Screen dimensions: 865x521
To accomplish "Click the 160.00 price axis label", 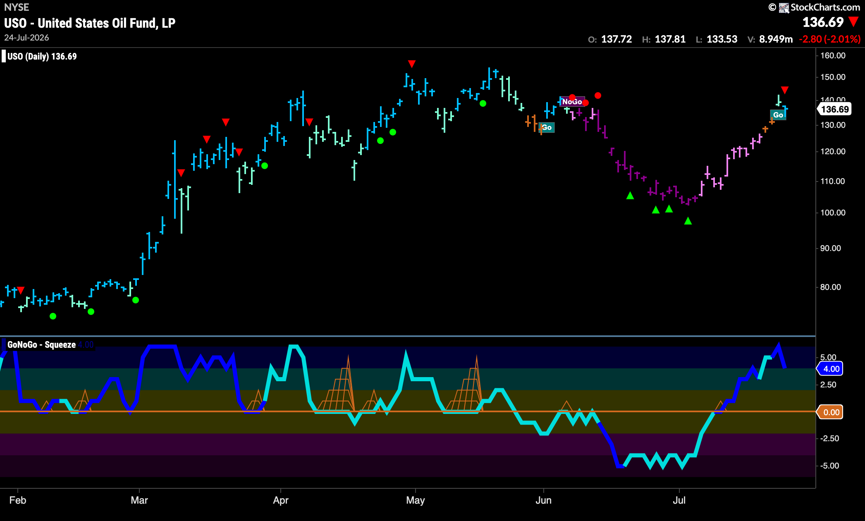I will pyautogui.click(x=833, y=55).
